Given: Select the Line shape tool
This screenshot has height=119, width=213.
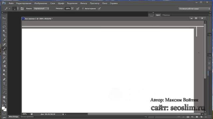Looking at the screenshot, I should [4, 93].
